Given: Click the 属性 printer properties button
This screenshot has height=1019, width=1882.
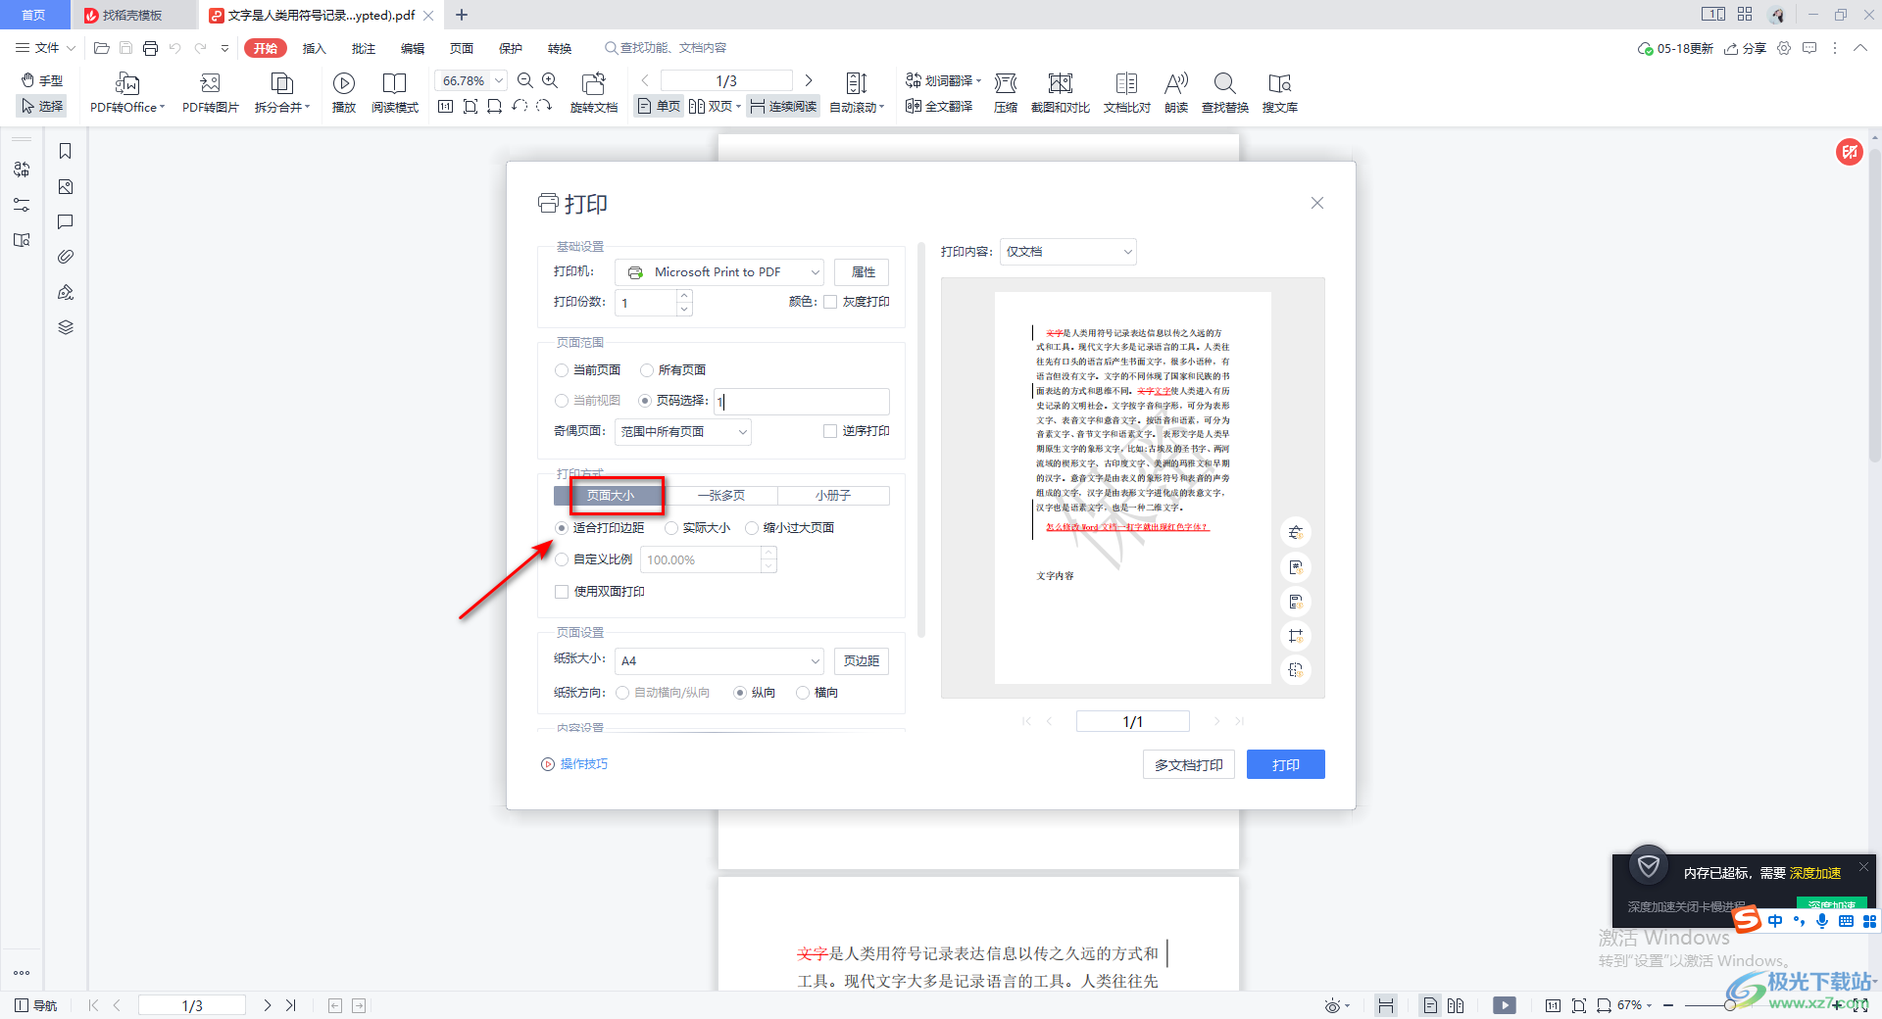Looking at the screenshot, I should click(x=863, y=272).
